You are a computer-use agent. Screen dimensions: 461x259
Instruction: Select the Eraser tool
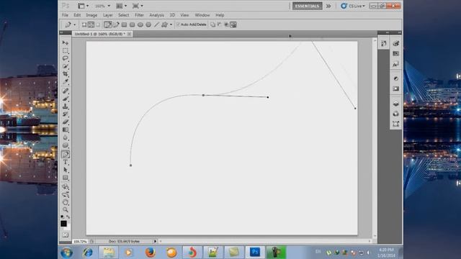point(66,122)
